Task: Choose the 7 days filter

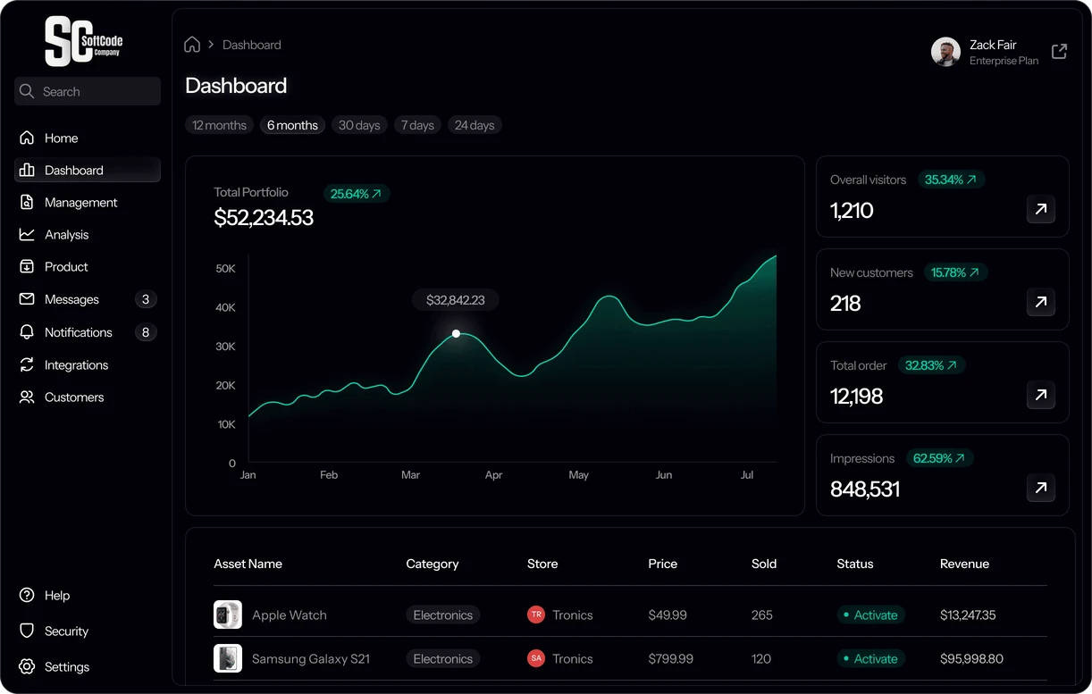Action: (x=417, y=125)
